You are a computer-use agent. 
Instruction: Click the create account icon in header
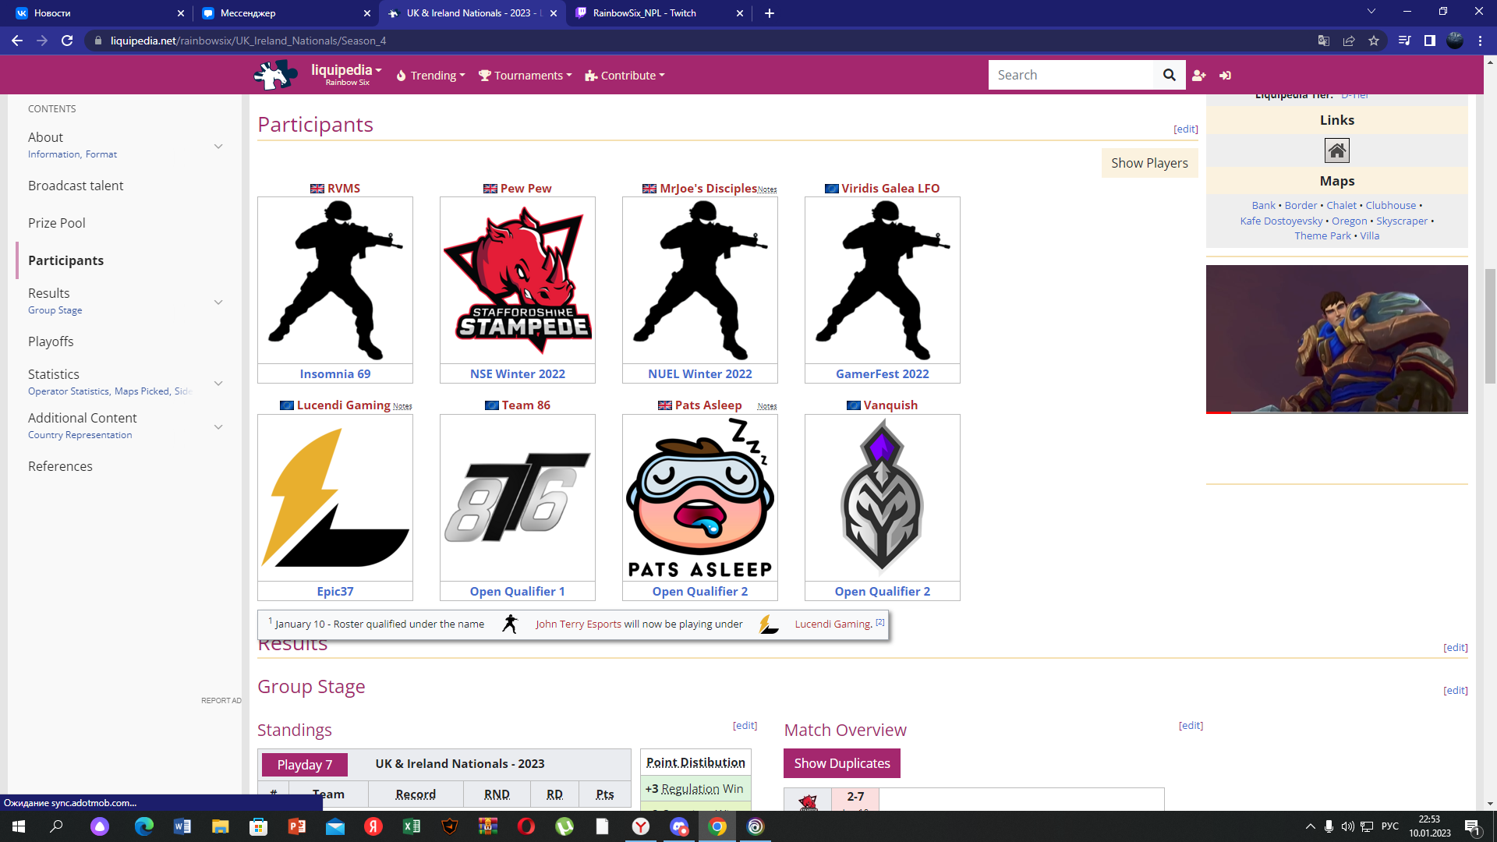click(x=1199, y=75)
